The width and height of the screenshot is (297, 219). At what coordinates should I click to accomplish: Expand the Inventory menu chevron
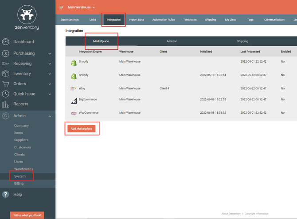click(50, 74)
